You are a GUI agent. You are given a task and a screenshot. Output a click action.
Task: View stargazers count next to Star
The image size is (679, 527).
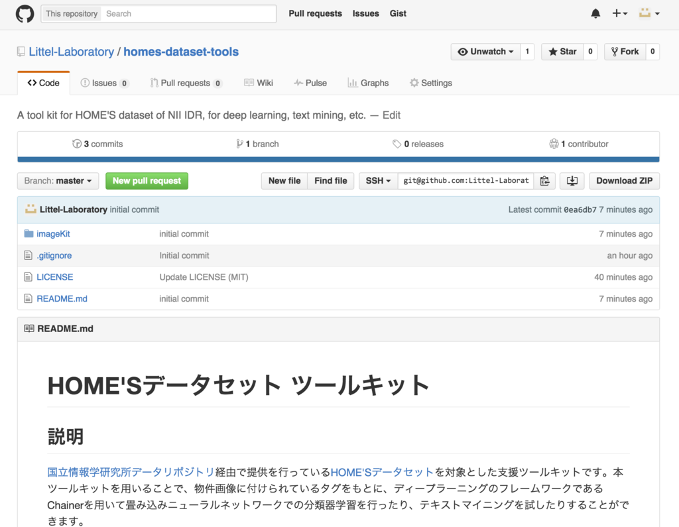[590, 52]
